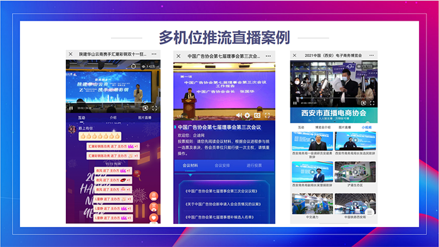Select the 进行投票 tab
Screen dimensions: 439x247
click(x=254, y=166)
